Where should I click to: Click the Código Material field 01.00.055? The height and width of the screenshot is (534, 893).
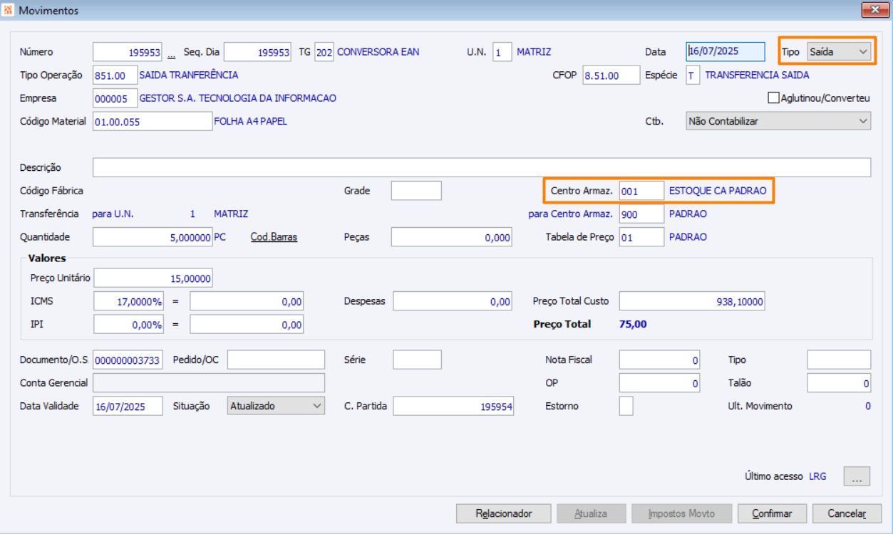[x=153, y=121]
